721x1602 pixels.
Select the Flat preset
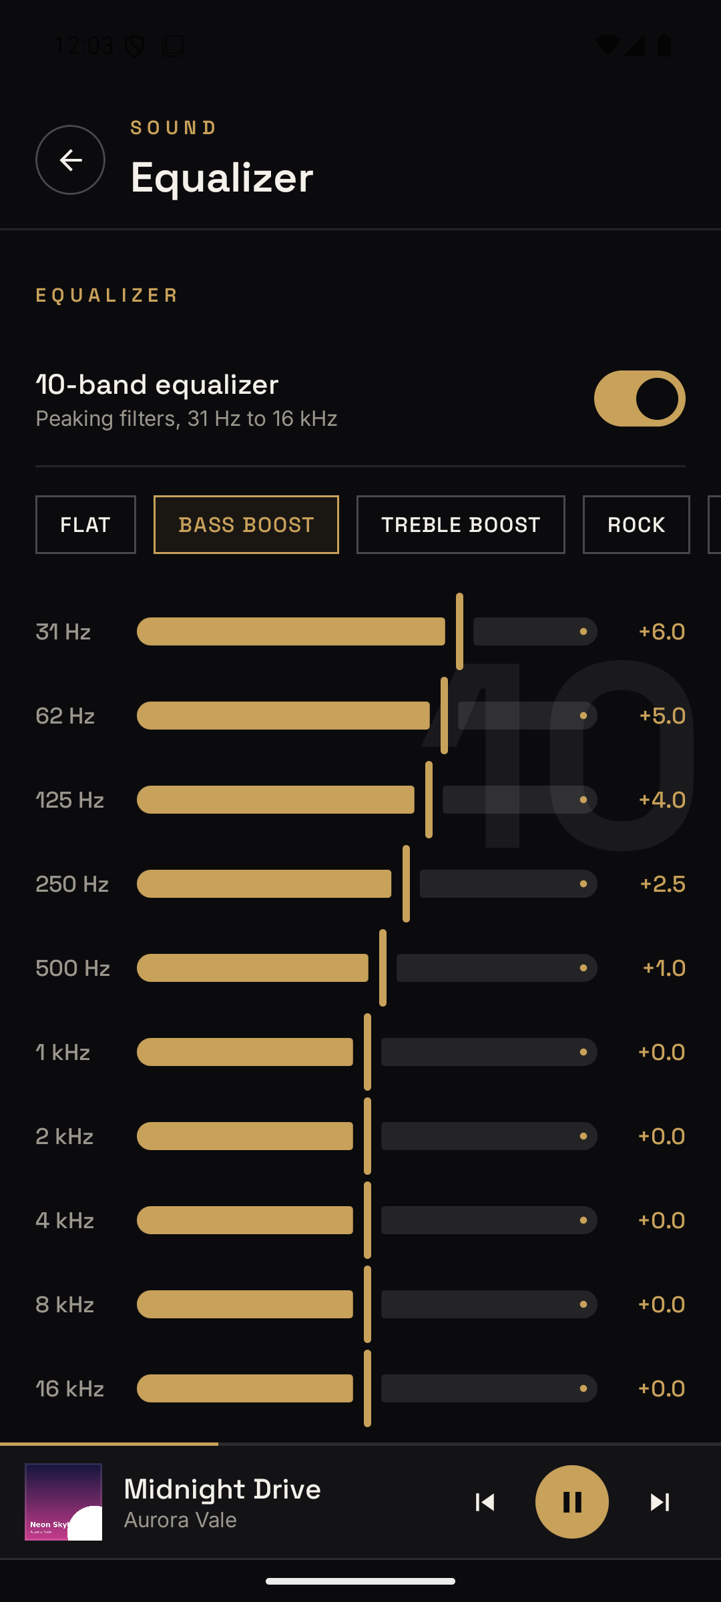tap(85, 525)
